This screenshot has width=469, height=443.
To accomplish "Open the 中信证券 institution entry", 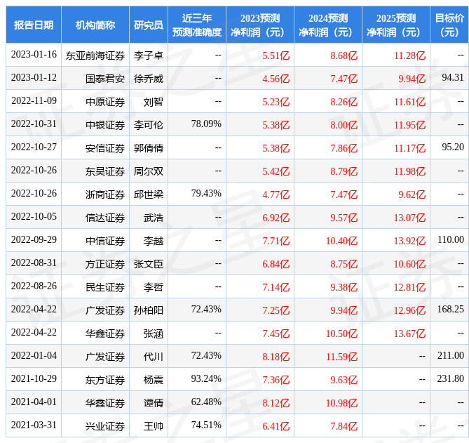I will point(105,241).
